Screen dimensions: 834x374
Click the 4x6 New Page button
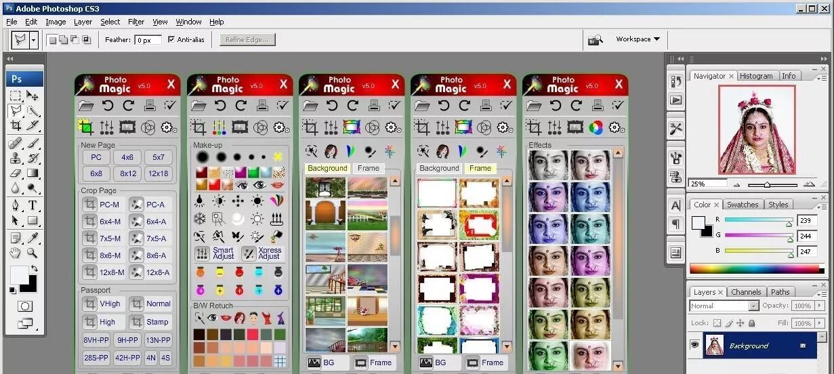coord(127,157)
